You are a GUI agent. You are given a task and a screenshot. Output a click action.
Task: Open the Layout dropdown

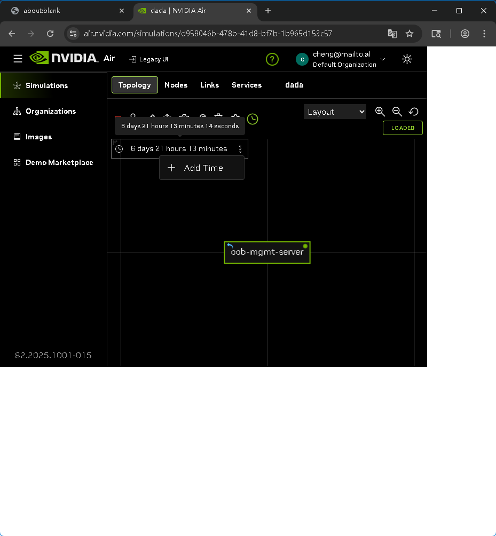click(x=335, y=112)
